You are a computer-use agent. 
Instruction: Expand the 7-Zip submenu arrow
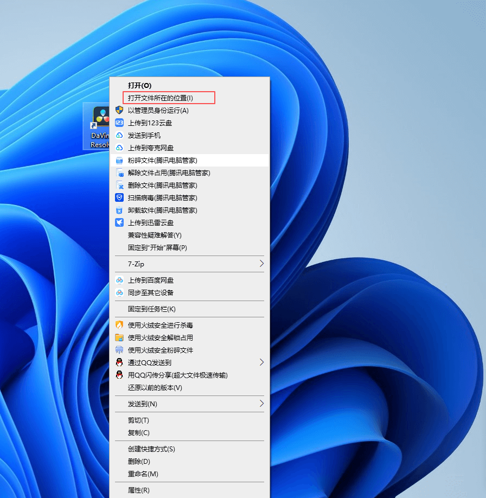click(261, 264)
